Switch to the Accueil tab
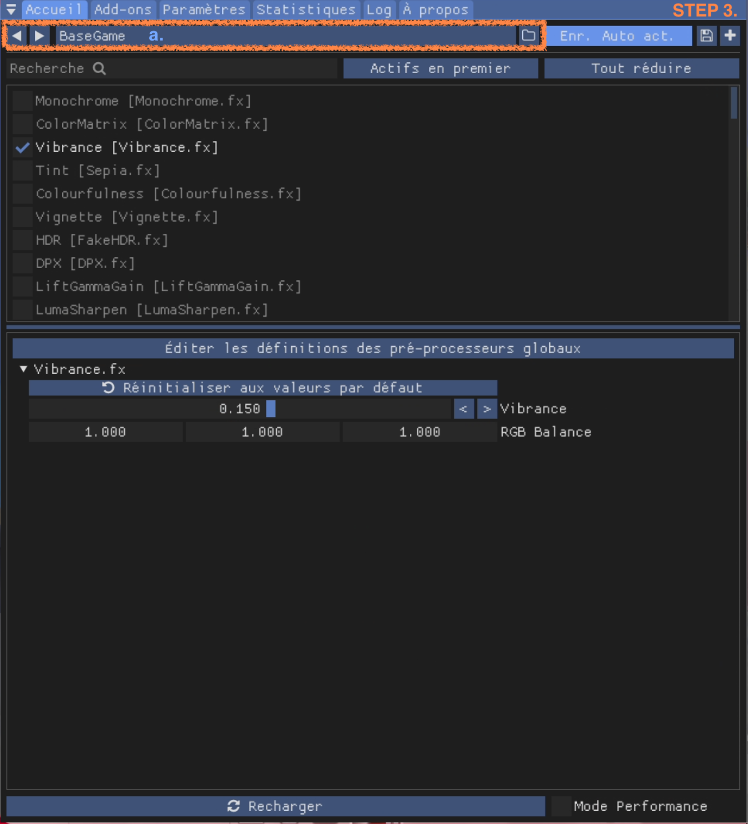748x824 pixels. [54, 10]
